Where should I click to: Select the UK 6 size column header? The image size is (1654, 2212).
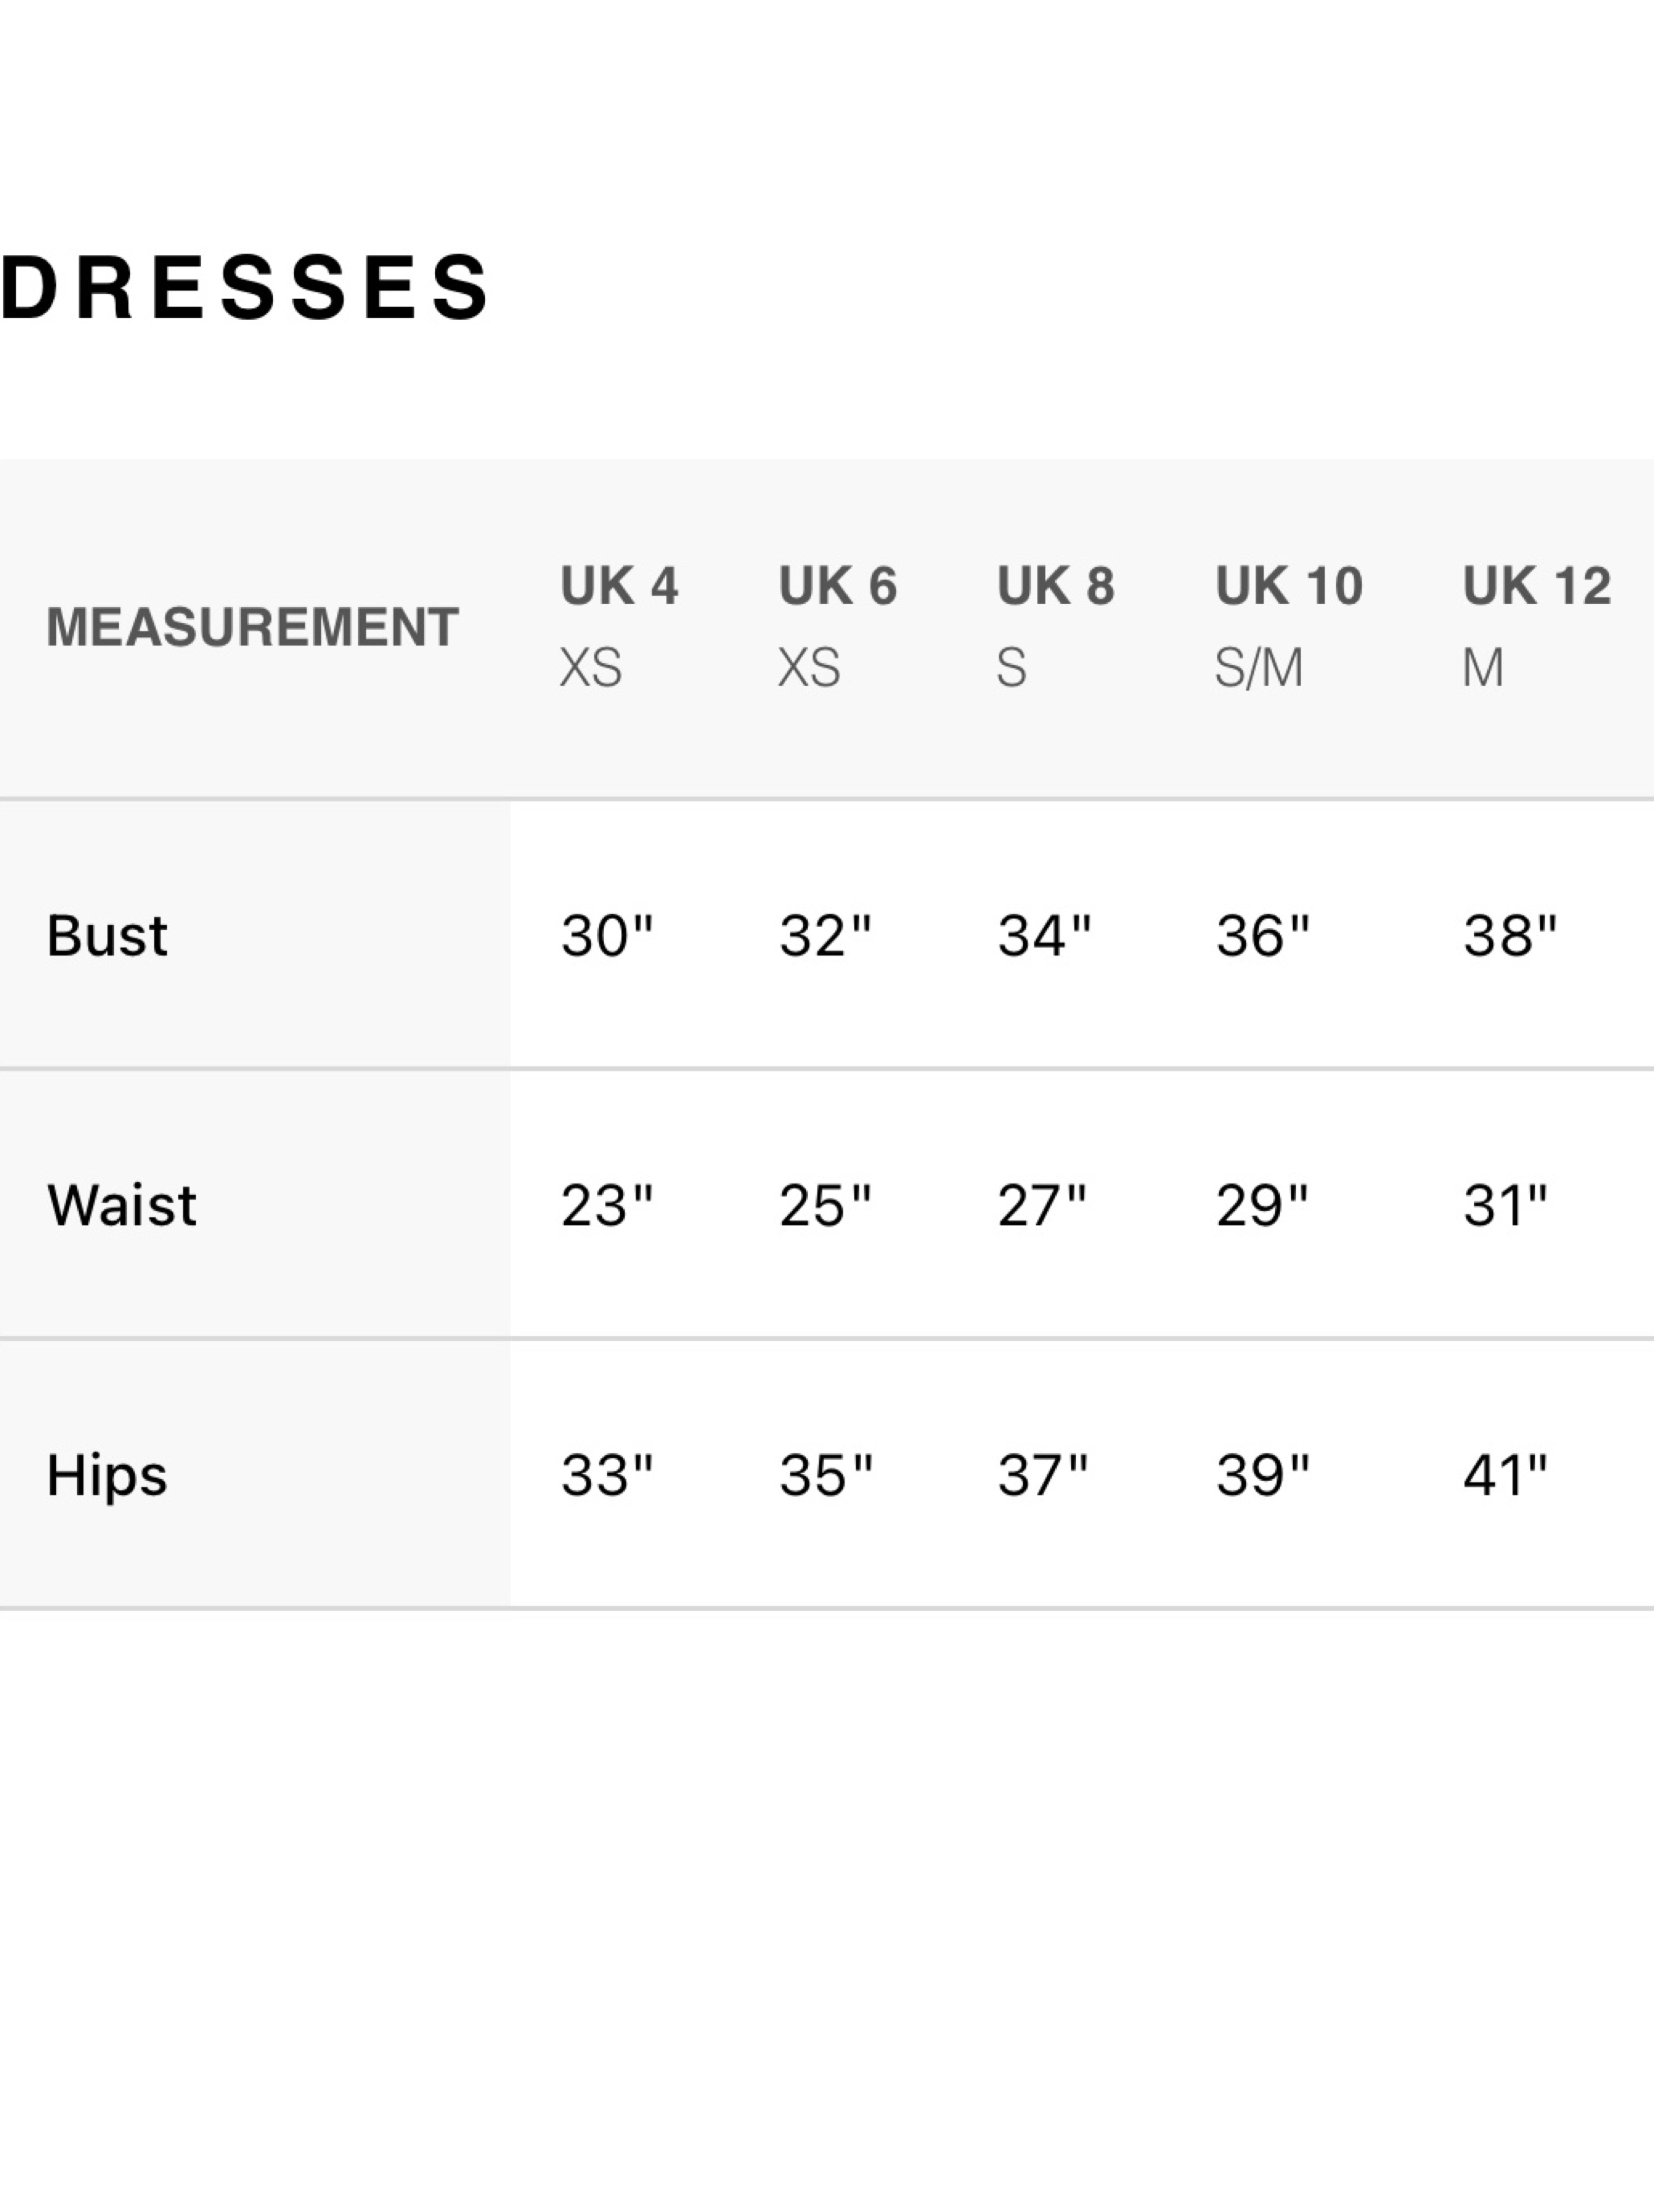[838, 626]
